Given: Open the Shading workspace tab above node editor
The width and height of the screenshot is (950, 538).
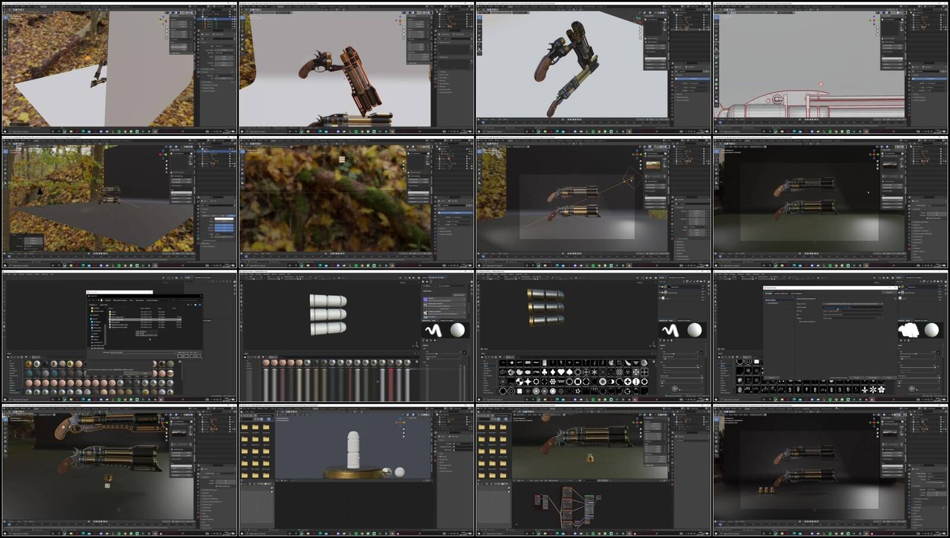Looking at the screenshot, I should click(x=552, y=409).
